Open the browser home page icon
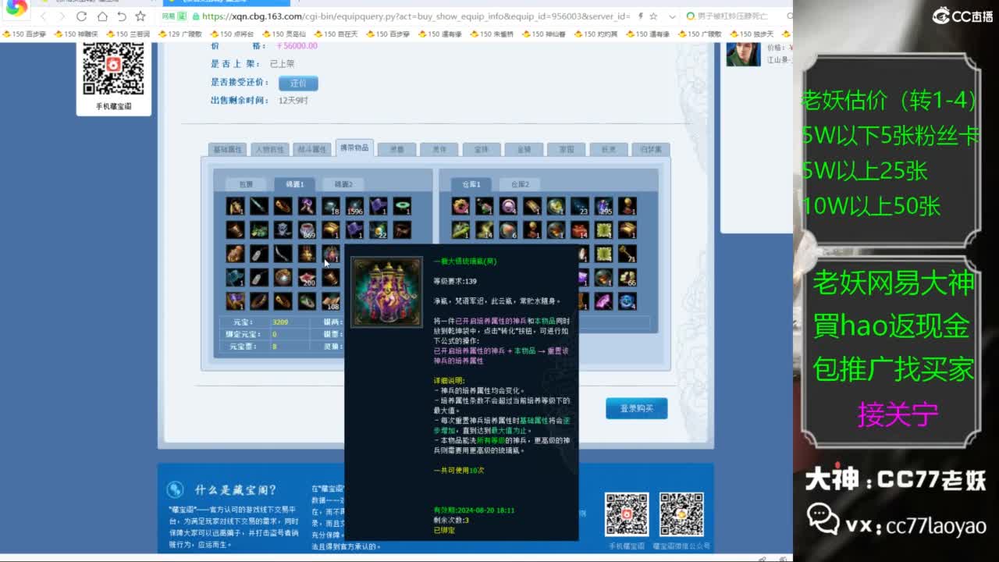The height and width of the screenshot is (562, 999). pyautogui.click(x=102, y=16)
